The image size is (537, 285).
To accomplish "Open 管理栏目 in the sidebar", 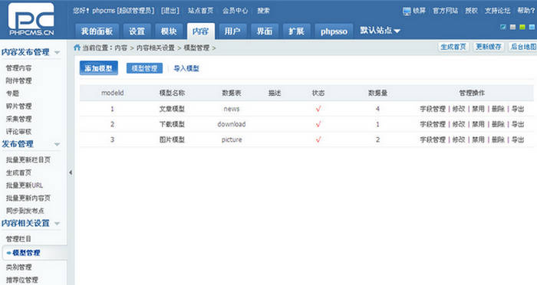I will pyautogui.click(x=19, y=239).
